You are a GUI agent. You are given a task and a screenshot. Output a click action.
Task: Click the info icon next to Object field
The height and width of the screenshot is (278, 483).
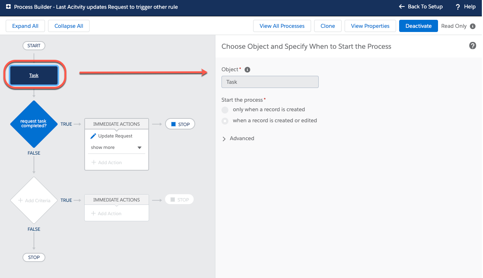pyautogui.click(x=247, y=69)
